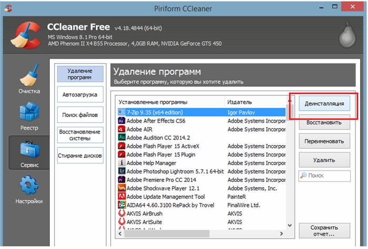The image size is (368, 249).
Task: Select Adobe After Effects CS6 entry
Action: point(201,121)
